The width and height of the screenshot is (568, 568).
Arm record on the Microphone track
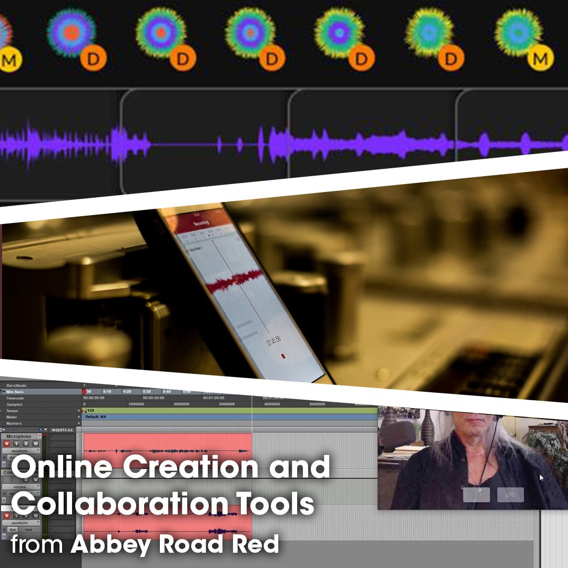(x=6, y=443)
